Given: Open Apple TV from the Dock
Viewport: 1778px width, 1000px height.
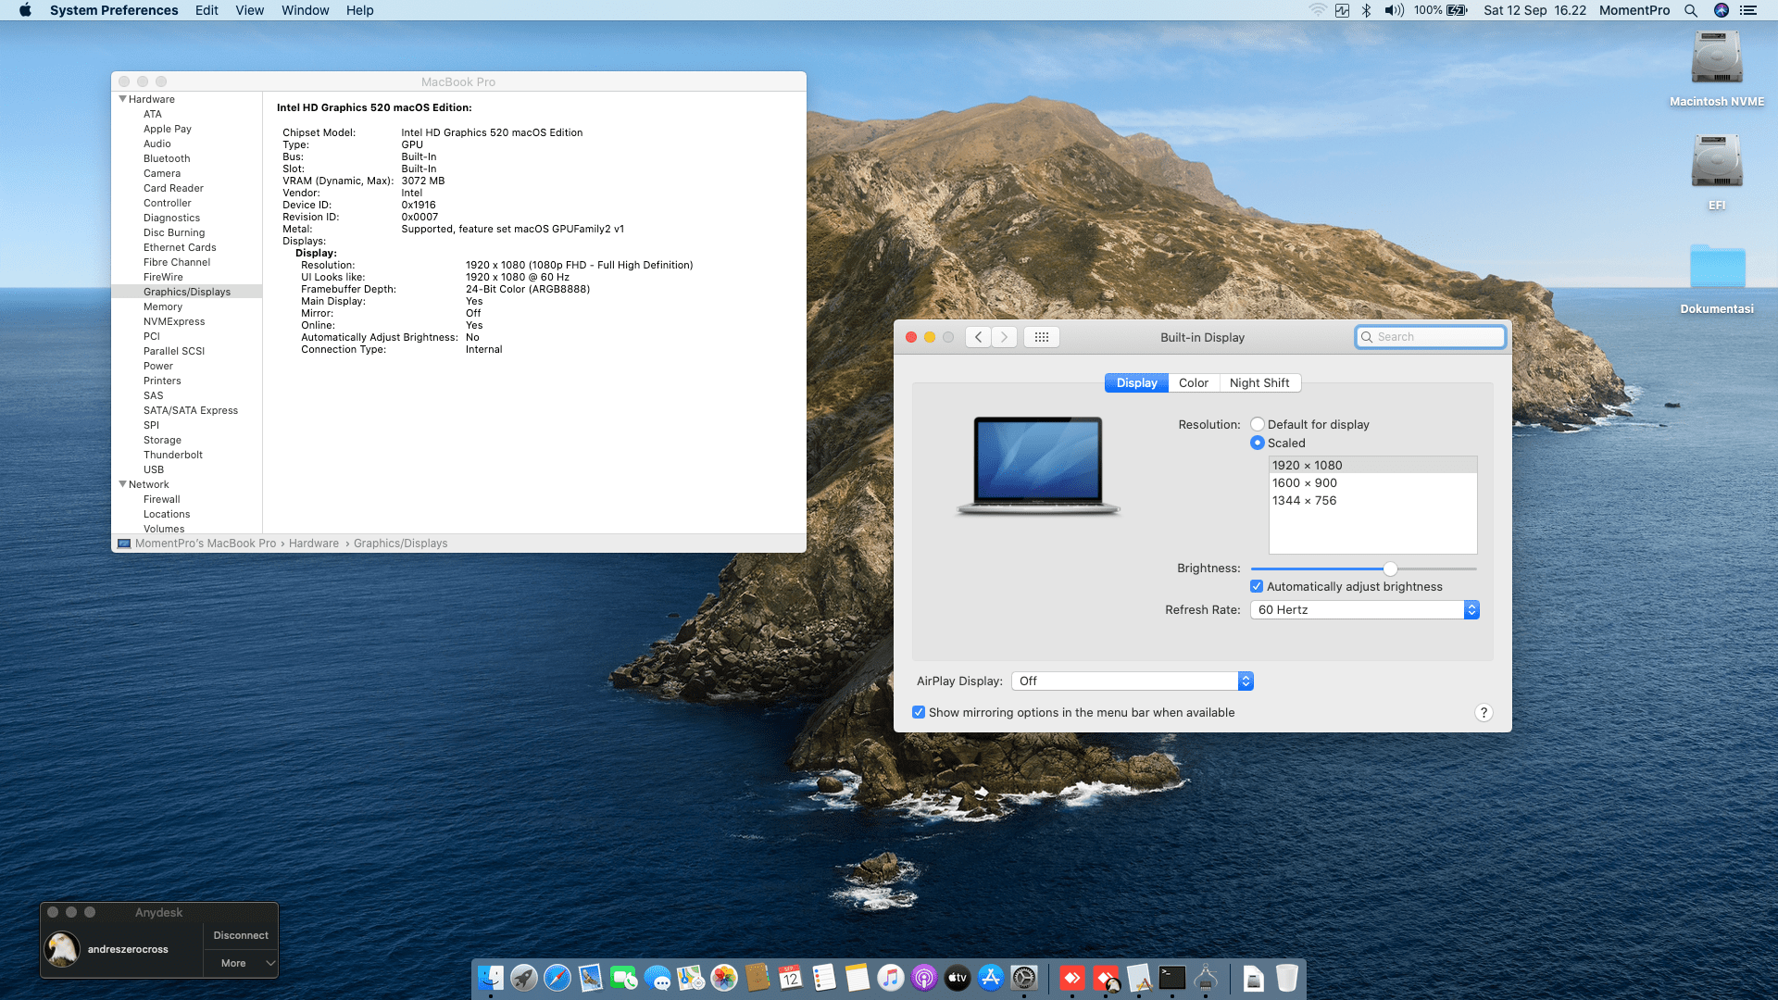Looking at the screenshot, I should [x=958, y=978].
